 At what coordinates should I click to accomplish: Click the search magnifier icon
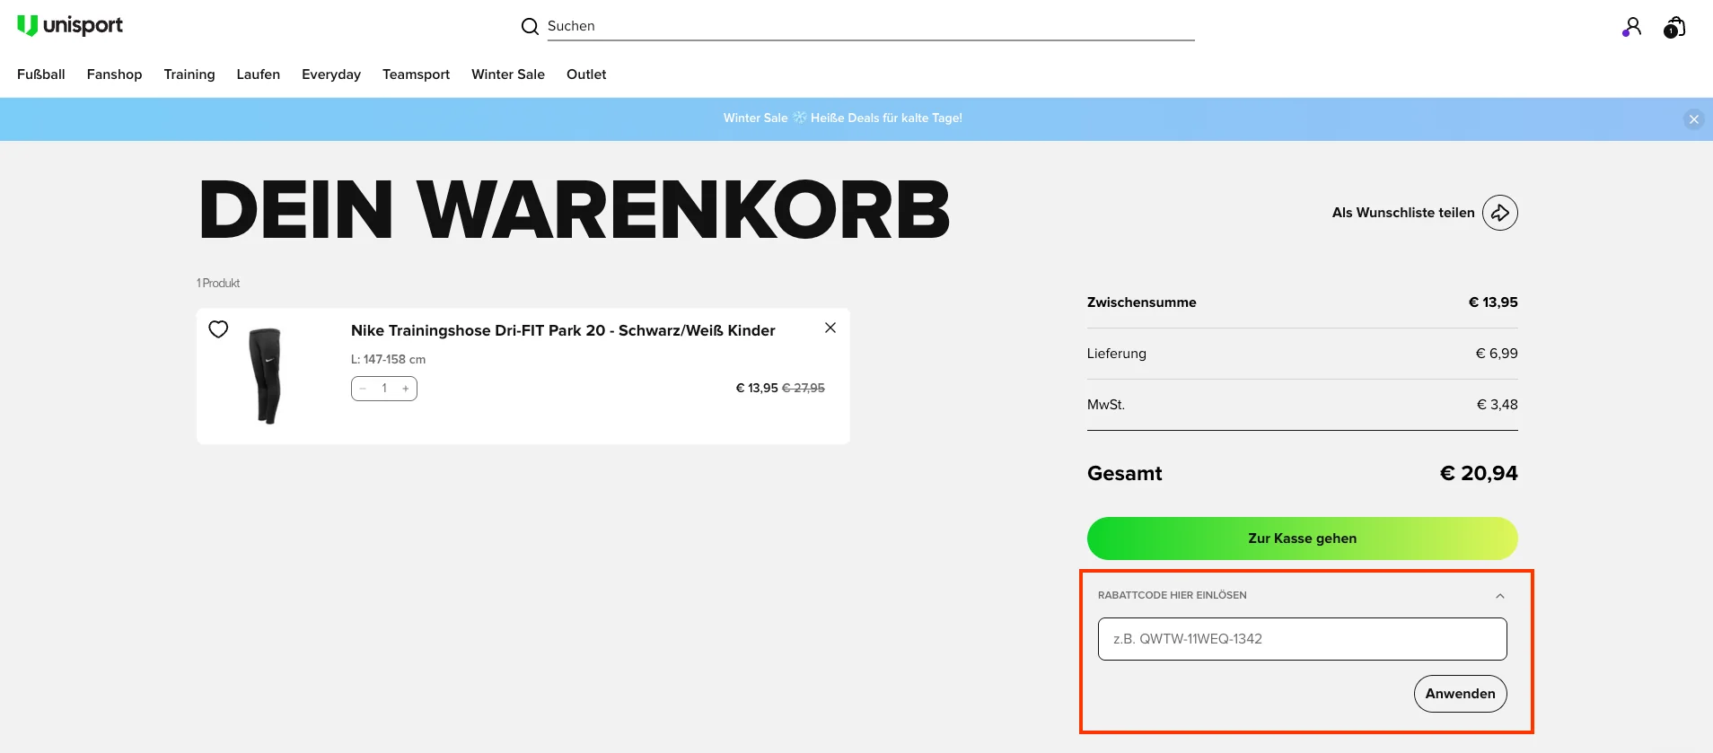pos(530,26)
